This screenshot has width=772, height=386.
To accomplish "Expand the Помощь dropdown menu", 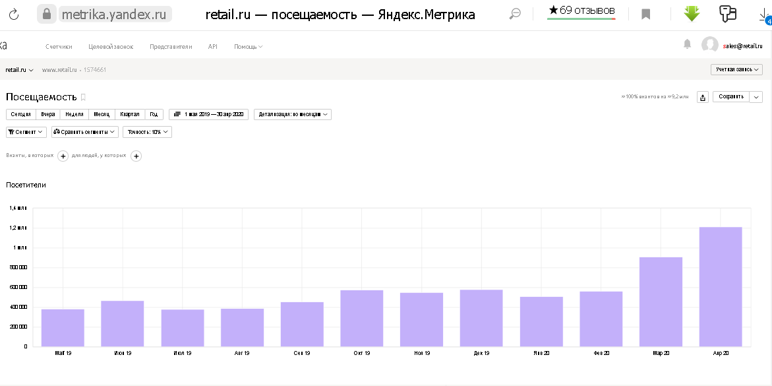I will [248, 46].
